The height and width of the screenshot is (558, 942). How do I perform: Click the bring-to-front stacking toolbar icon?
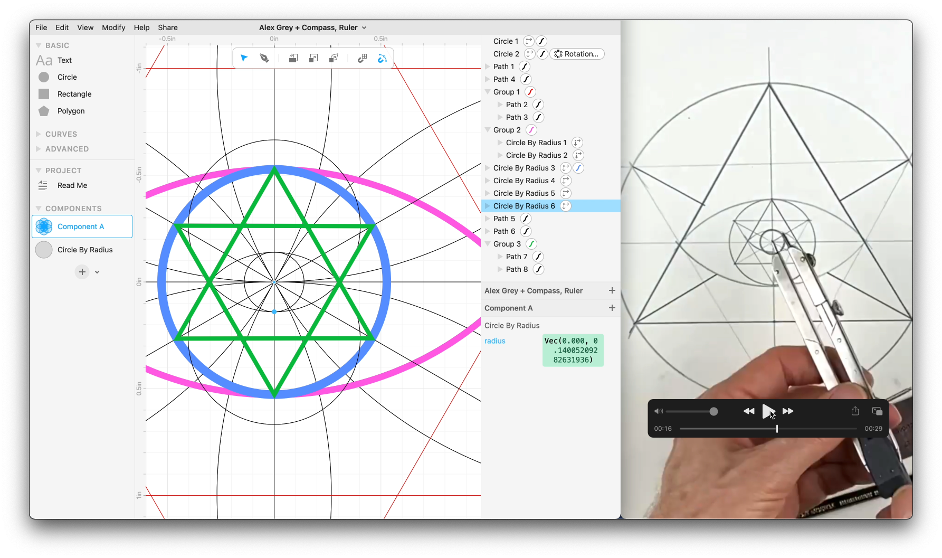[x=293, y=58]
